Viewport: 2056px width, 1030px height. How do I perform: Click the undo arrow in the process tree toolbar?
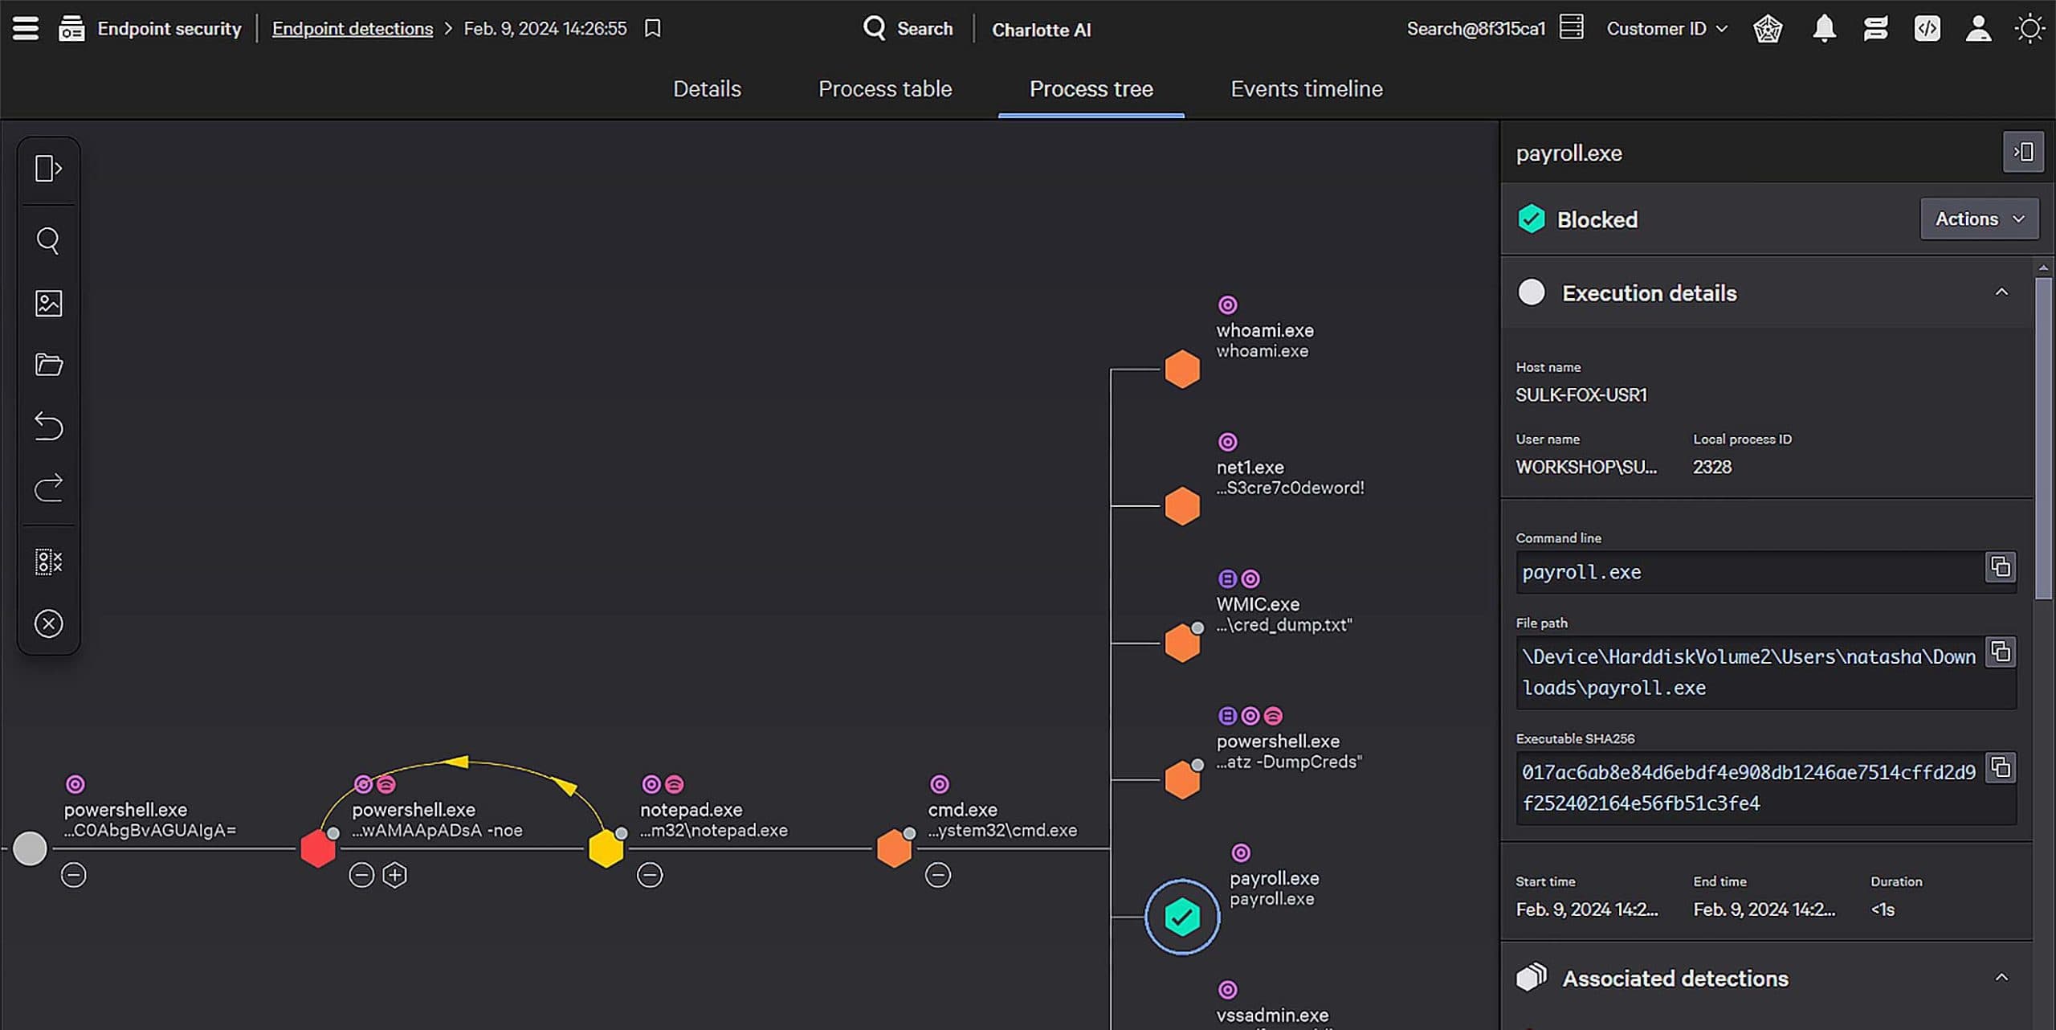(x=48, y=427)
